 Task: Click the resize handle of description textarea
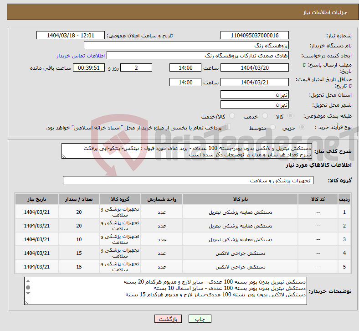coord(64,156)
